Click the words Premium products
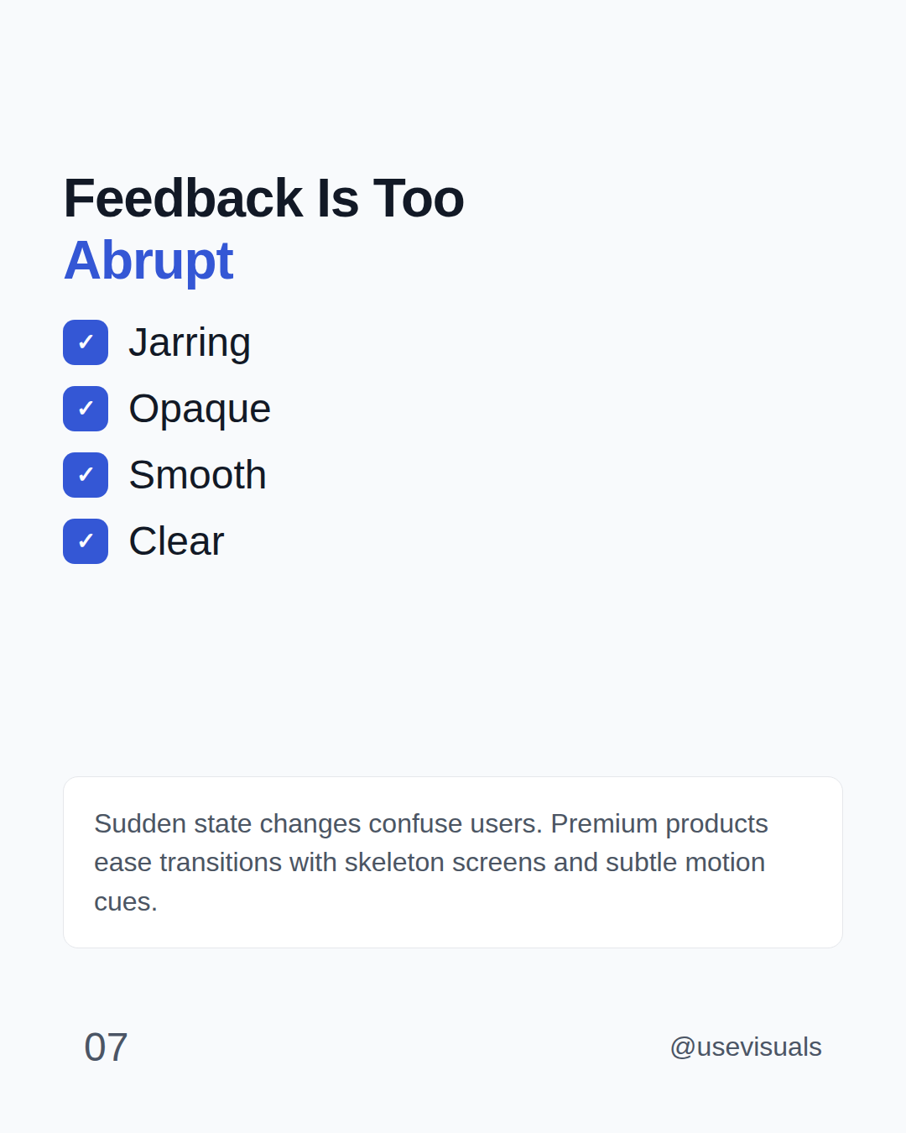Screen dimensions: 906x1133 [659, 824]
